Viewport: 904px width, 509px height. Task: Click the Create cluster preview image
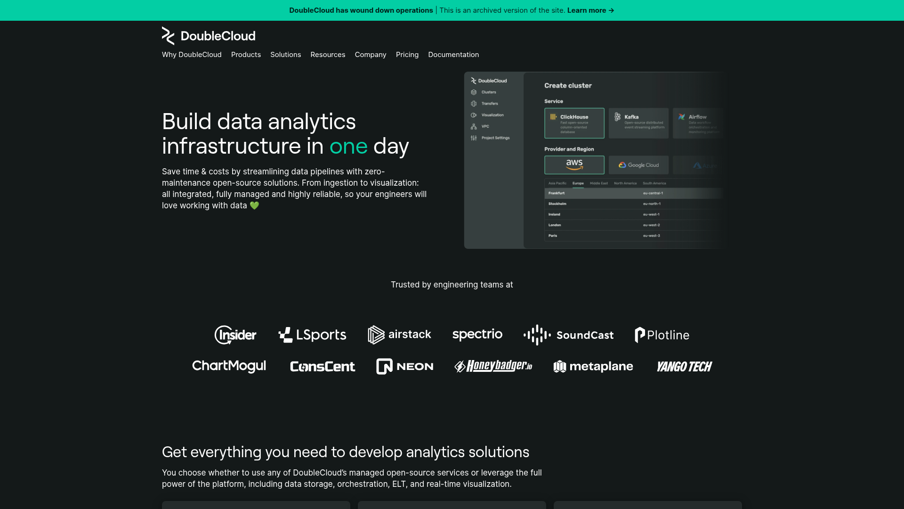coord(593,160)
